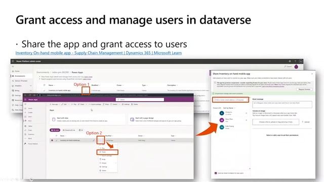Switch to the My apps tab
Viewport: 324px width, 182px height.
[55, 130]
